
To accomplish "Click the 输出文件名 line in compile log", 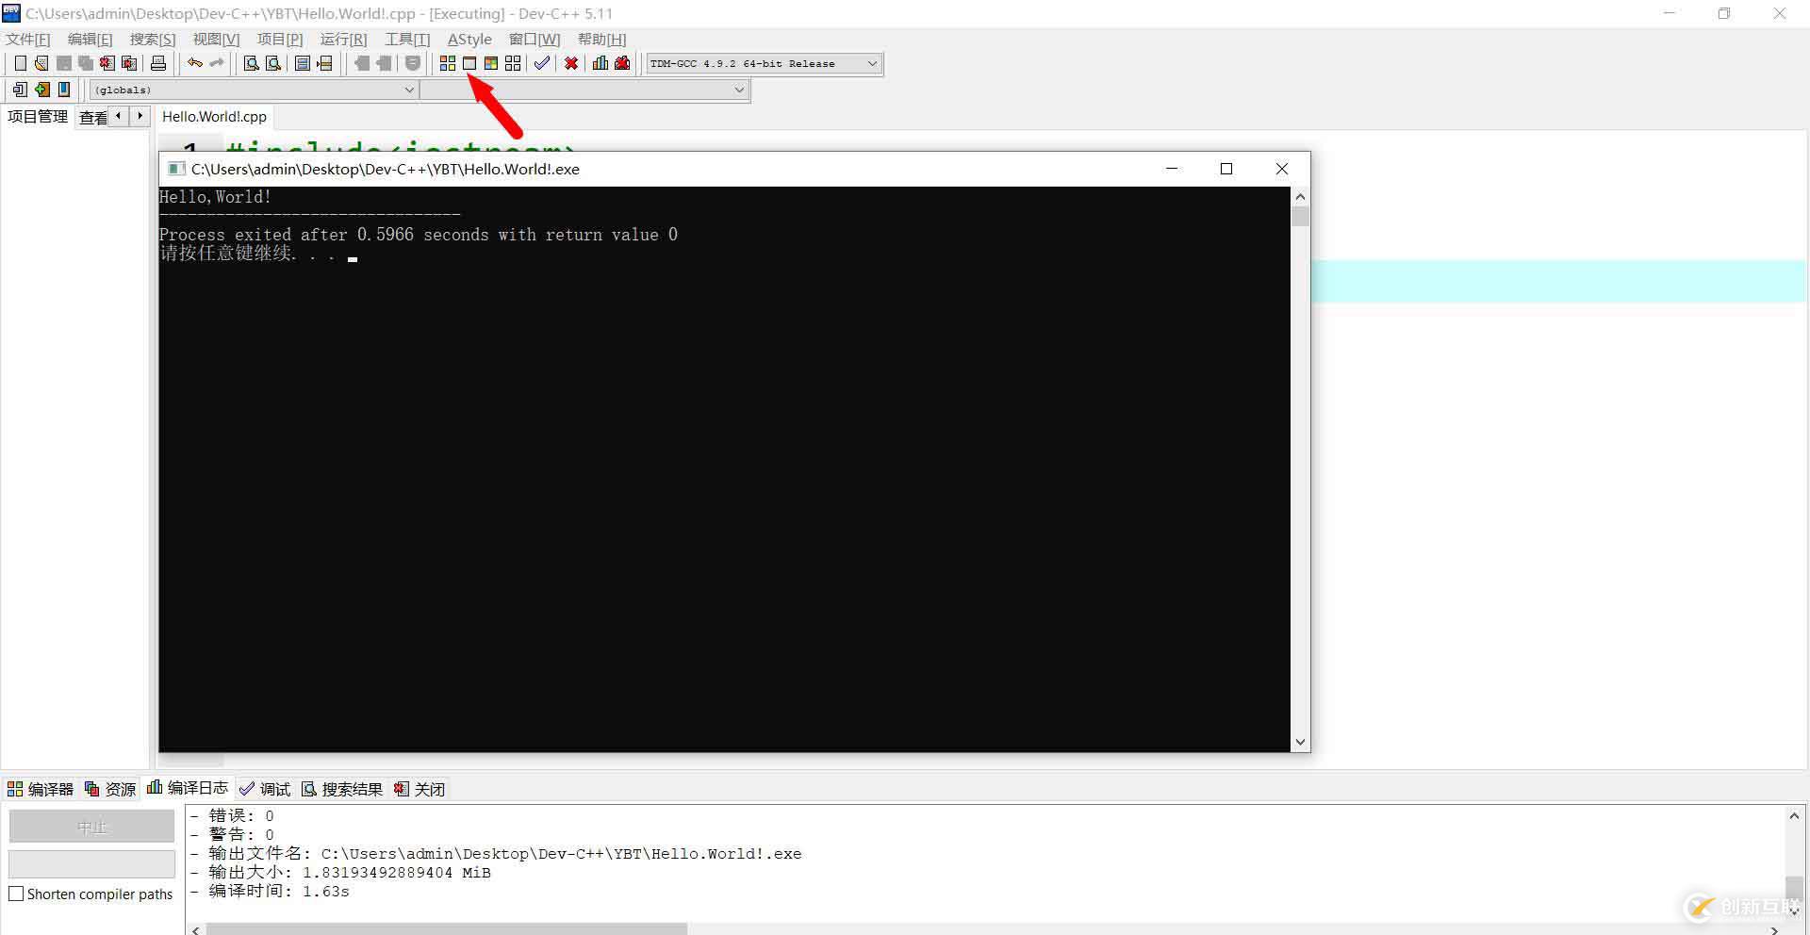I will click(496, 853).
